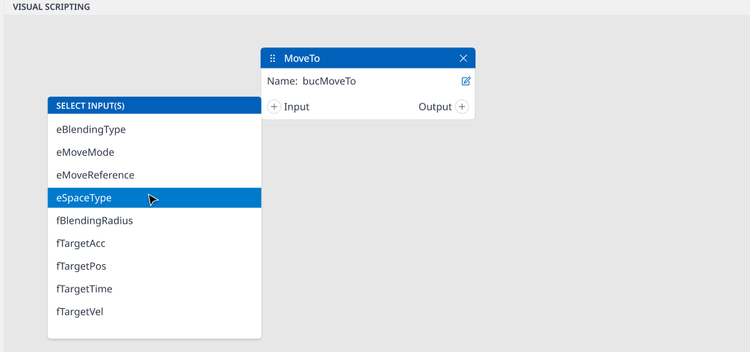Click the MoveTo node title bar

[x=368, y=58]
